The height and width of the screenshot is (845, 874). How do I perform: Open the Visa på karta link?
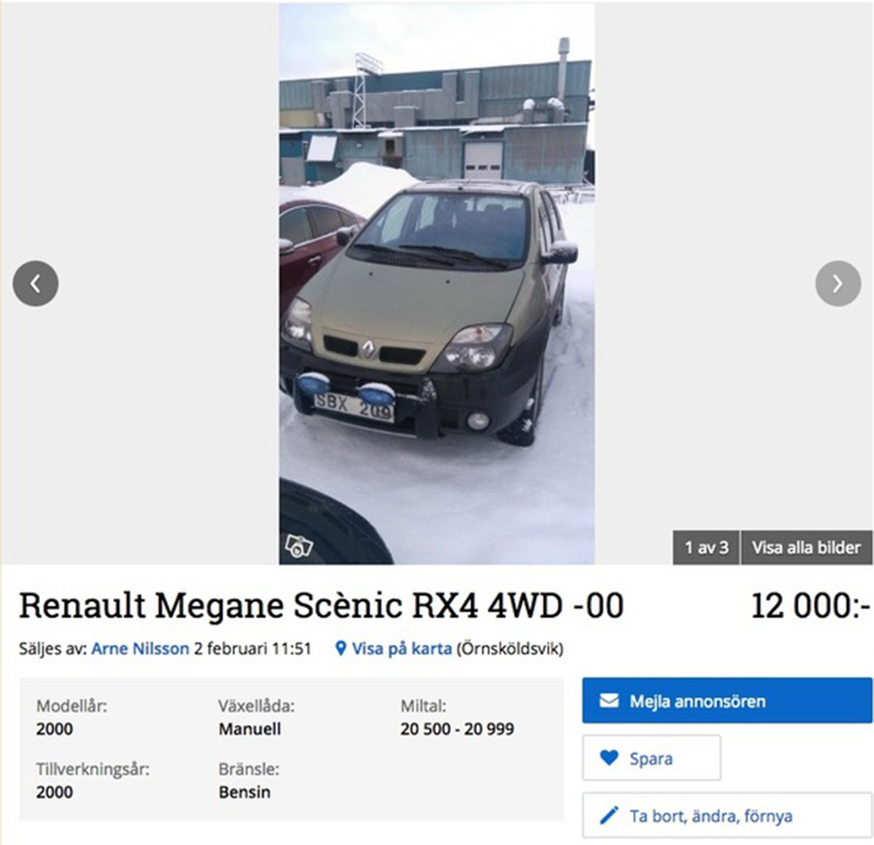point(401,648)
